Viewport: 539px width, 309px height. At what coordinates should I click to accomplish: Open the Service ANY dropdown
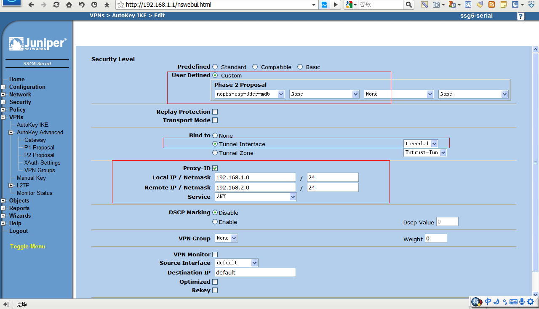click(x=256, y=197)
